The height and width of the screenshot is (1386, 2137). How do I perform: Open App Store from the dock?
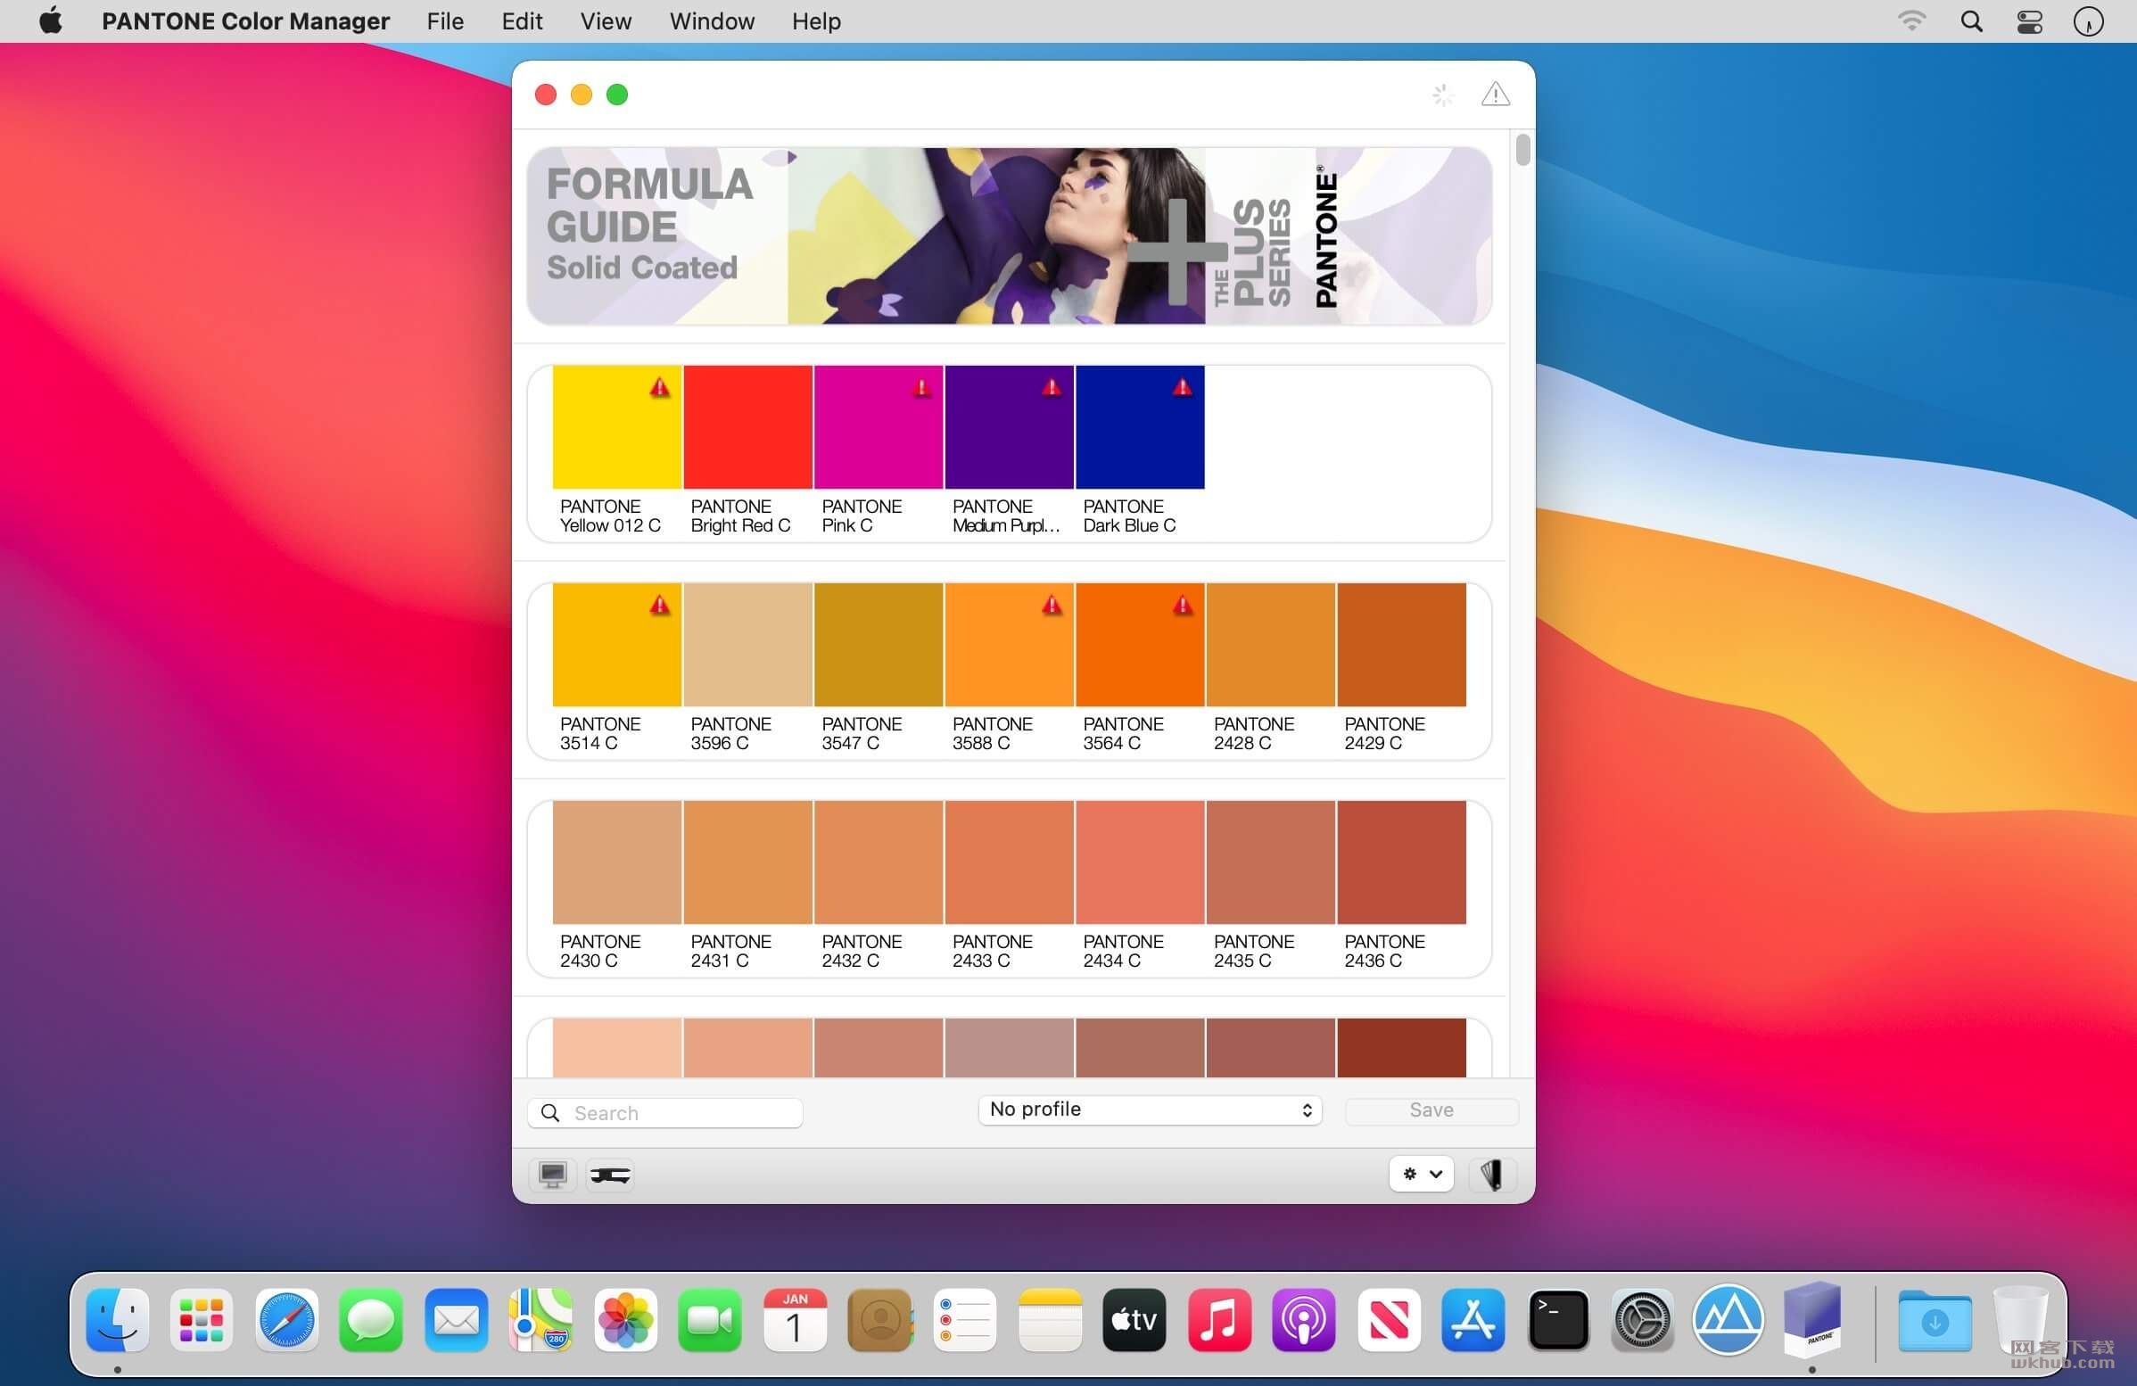1473,1320
